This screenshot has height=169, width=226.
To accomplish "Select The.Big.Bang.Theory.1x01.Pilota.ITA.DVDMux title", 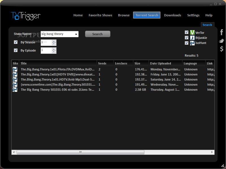I will (58, 69).
